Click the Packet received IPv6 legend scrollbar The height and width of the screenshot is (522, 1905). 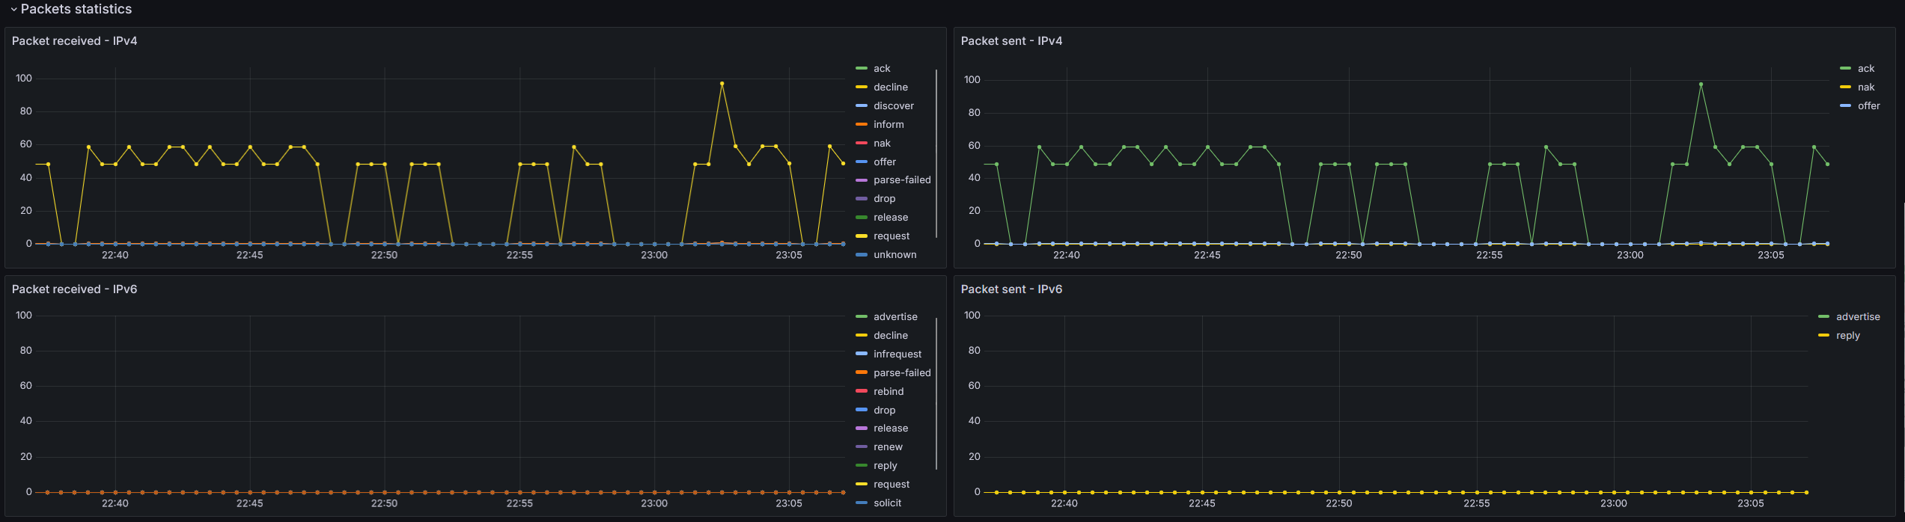pos(936,393)
